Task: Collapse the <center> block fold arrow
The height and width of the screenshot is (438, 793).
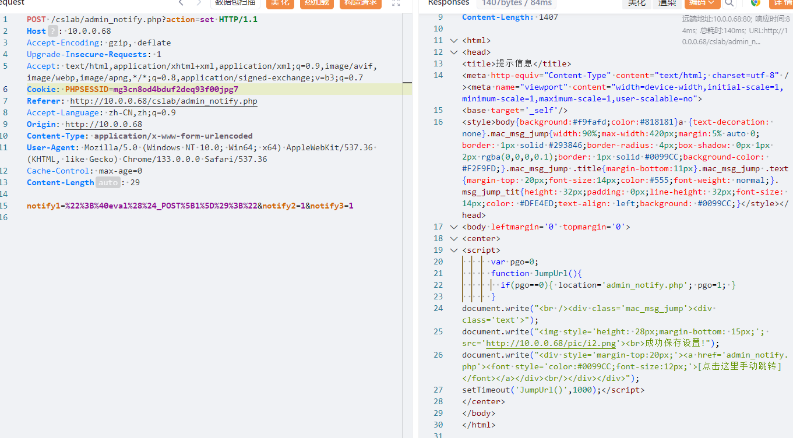Action: coord(454,238)
